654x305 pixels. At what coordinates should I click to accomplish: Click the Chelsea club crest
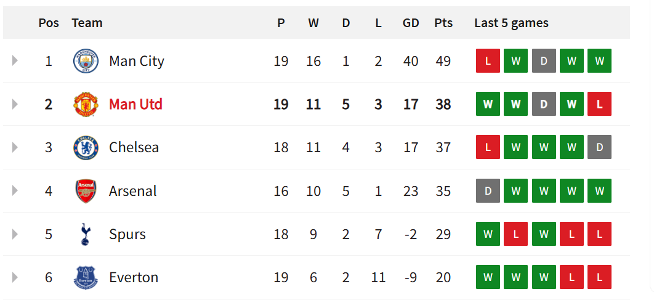[x=86, y=147]
